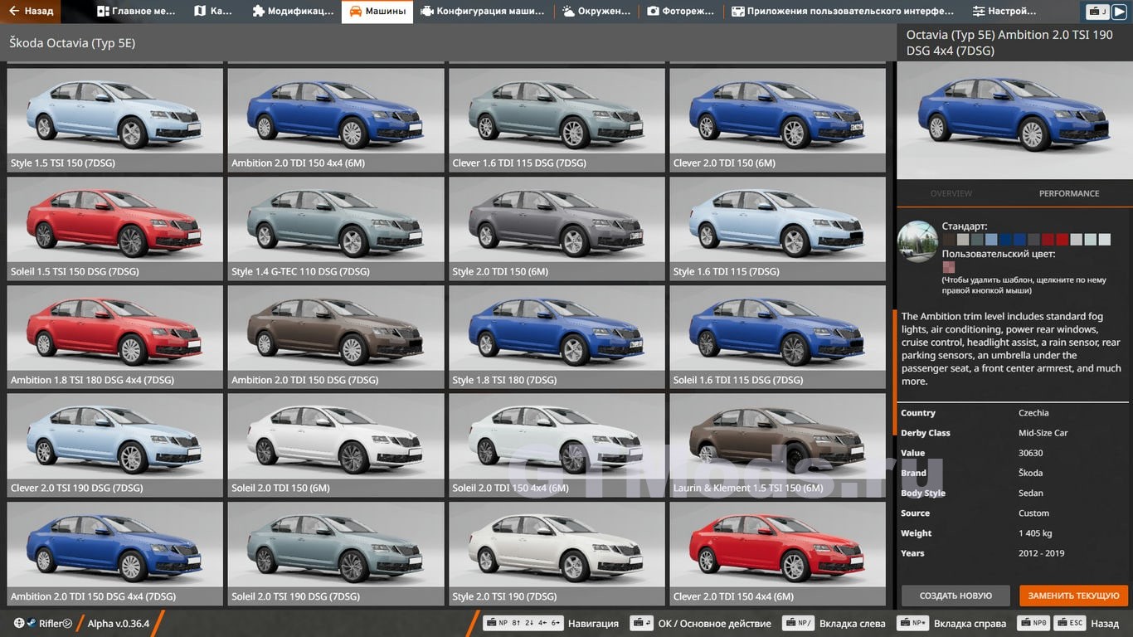The image size is (1133, 637).
Task: Choose the pink custom color swatch
Action: 949,267
